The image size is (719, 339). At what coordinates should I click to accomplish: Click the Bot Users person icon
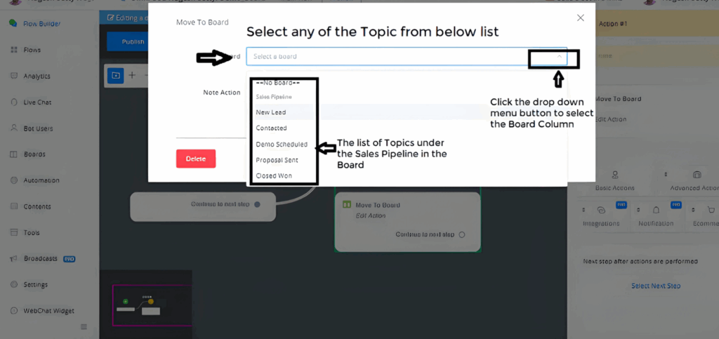[13, 128]
